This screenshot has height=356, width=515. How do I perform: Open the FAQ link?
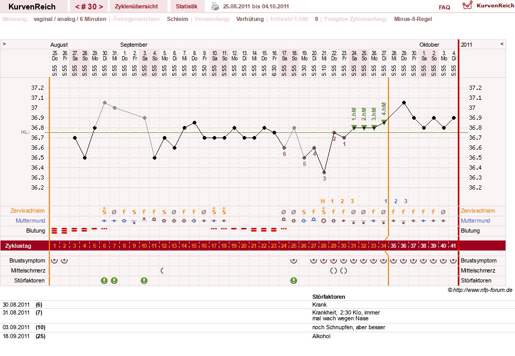pyautogui.click(x=444, y=7)
